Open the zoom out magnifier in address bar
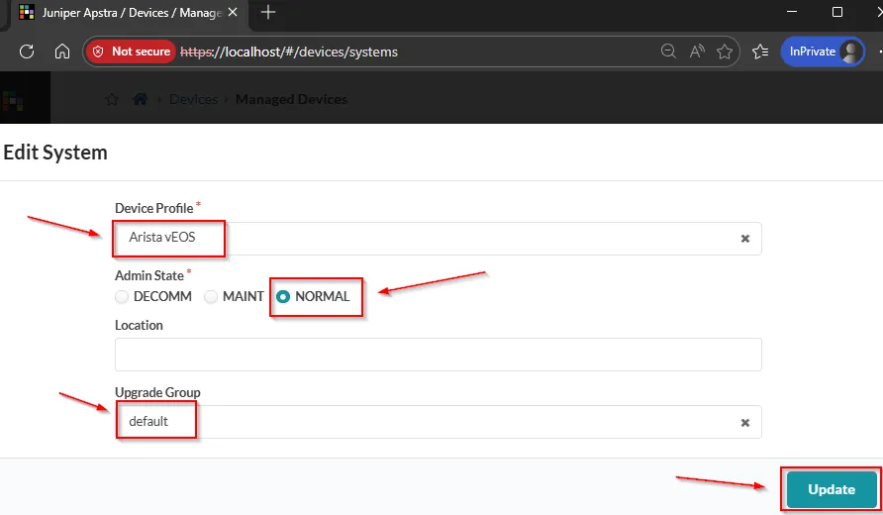Image resolution: width=883 pixels, height=515 pixels. 669,51
